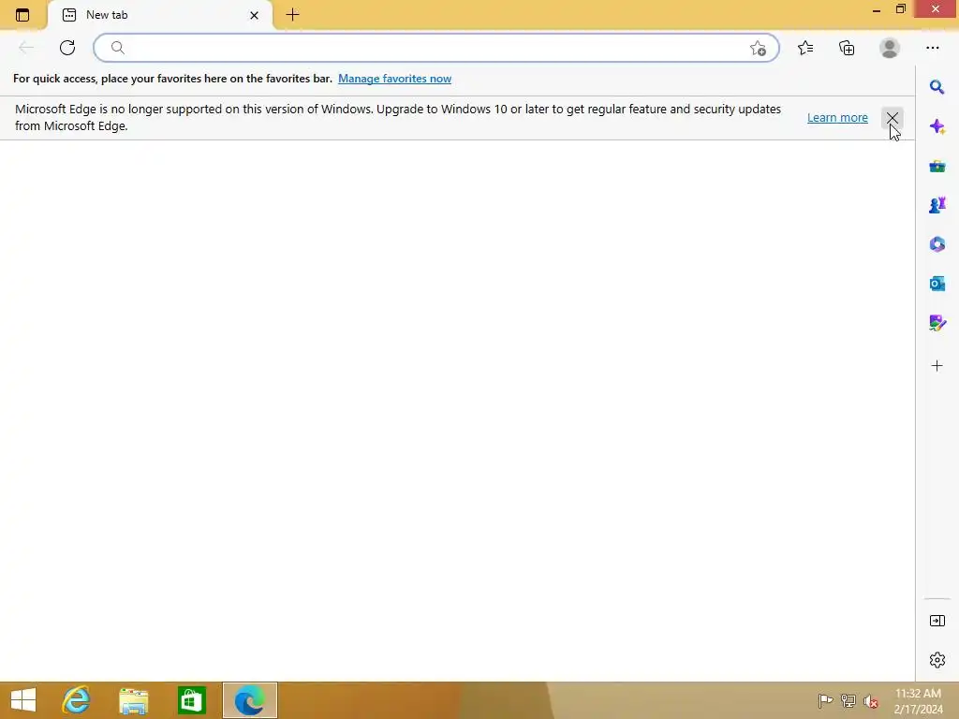The width and height of the screenshot is (959, 719).
Task: Open the profile avatar icon
Action: click(x=890, y=48)
